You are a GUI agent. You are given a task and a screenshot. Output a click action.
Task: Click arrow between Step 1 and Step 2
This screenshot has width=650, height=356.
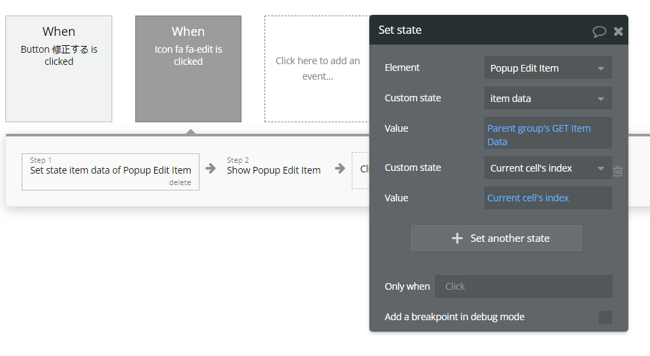click(x=210, y=169)
